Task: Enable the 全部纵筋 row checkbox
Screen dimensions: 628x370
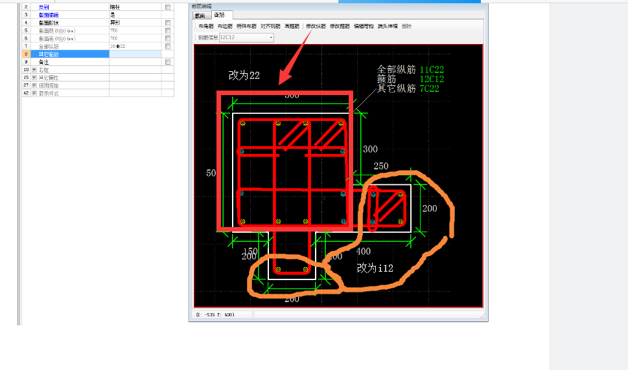Action: (x=168, y=47)
